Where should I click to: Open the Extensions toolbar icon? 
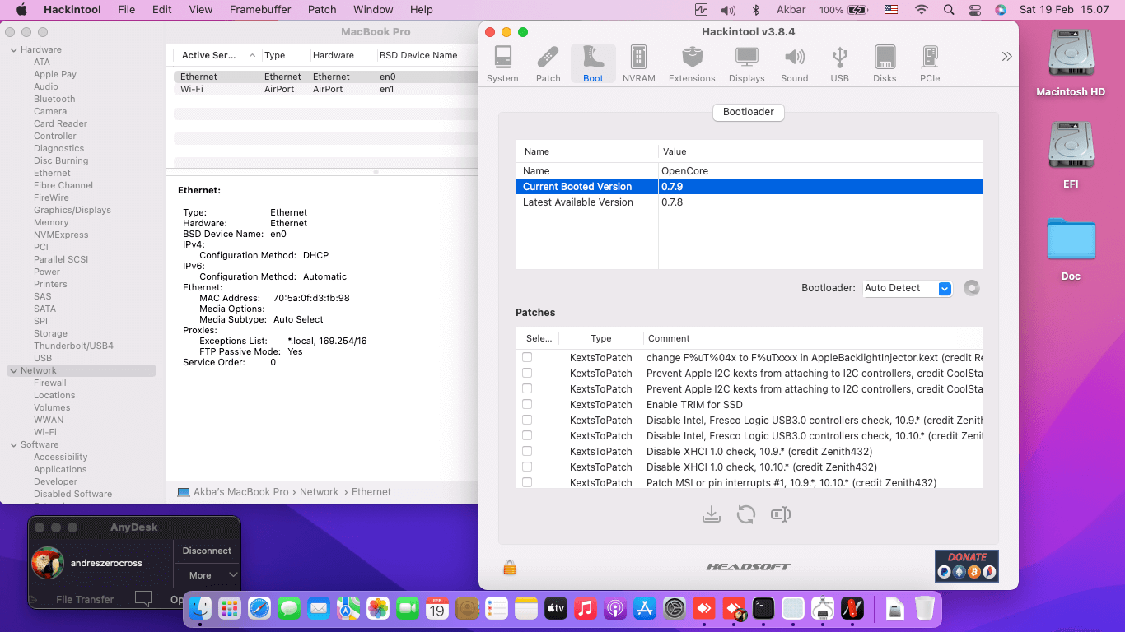692,64
